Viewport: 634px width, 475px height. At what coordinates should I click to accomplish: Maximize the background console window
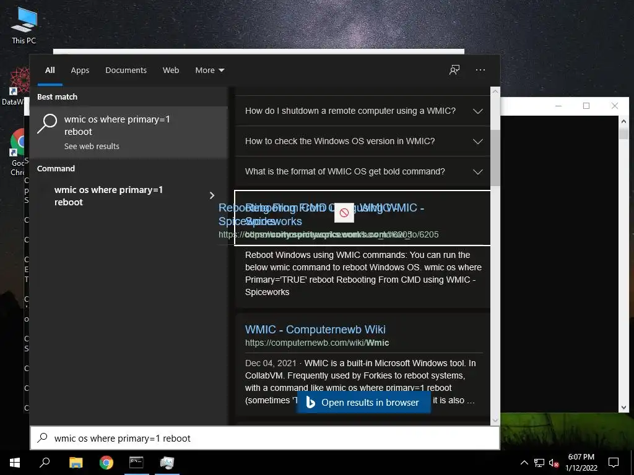pyautogui.click(x=586, y=106)
